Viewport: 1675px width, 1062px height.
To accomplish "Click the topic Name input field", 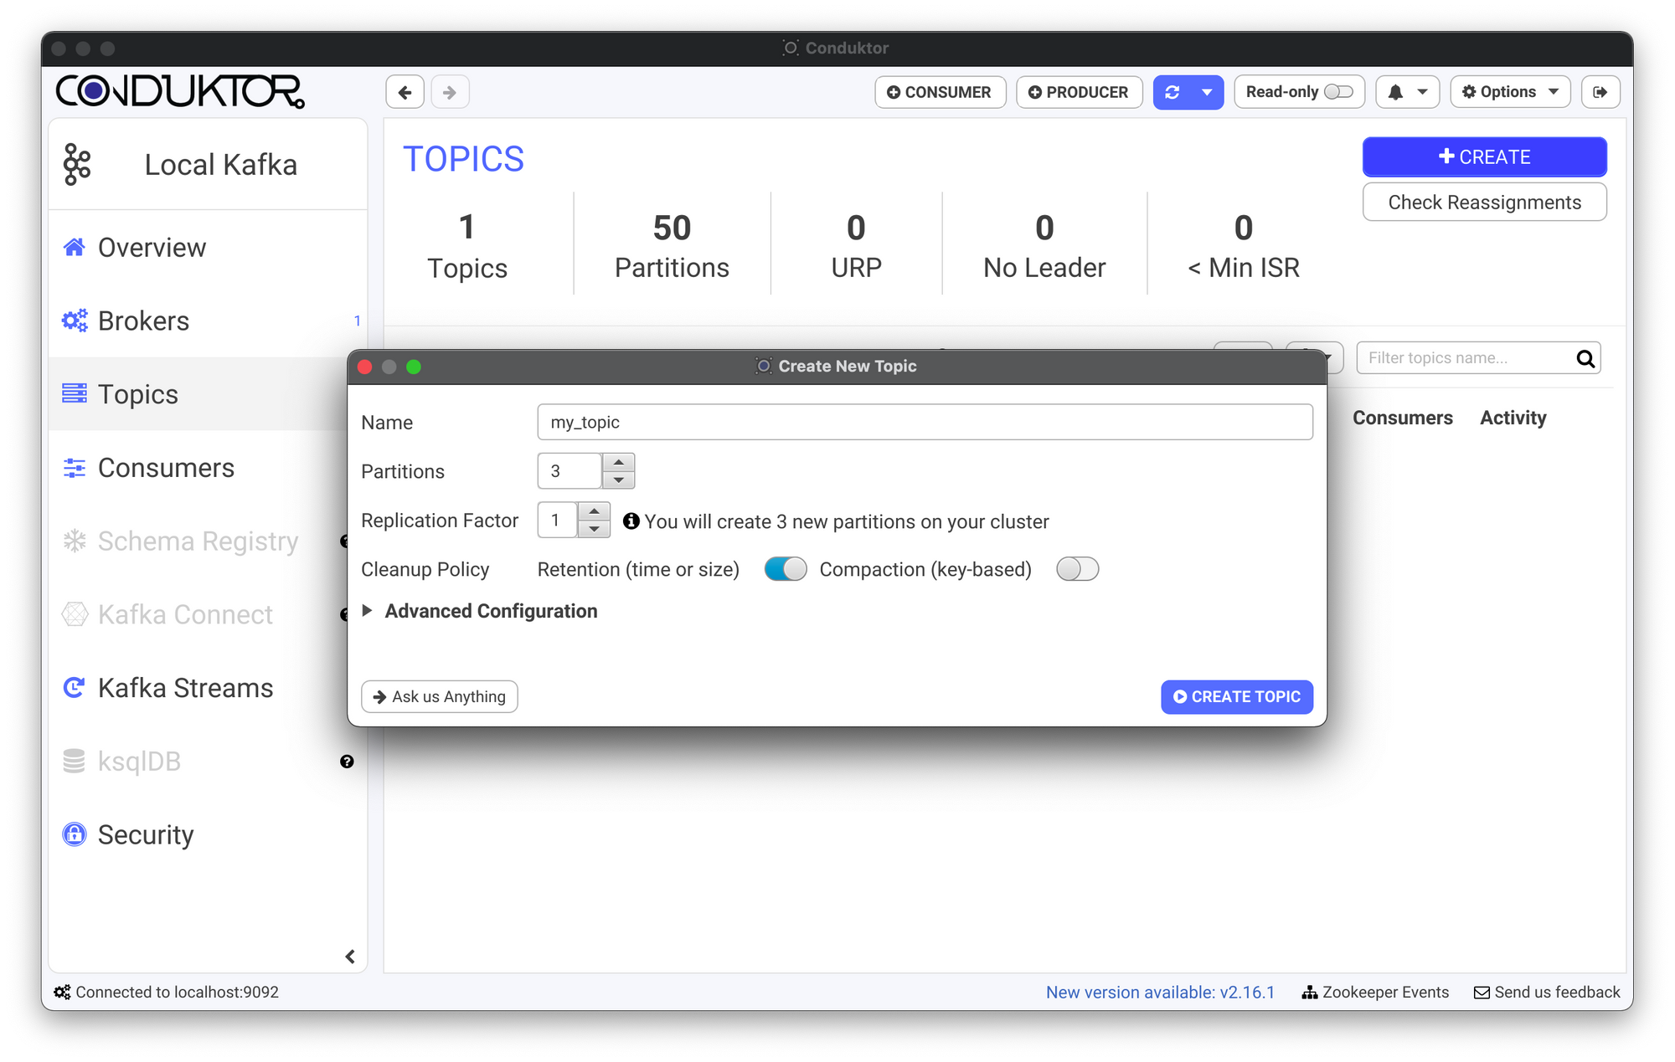I will click(x=924, y=422).
